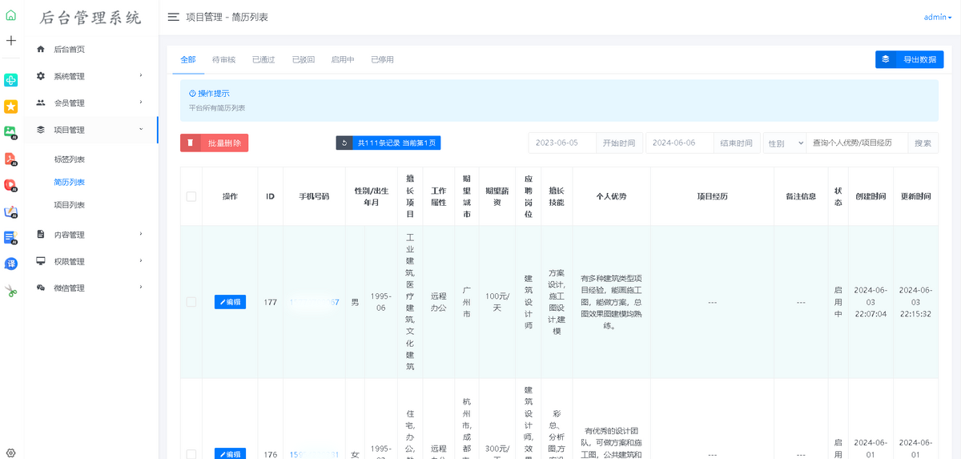Open the blue AI document icon
Viewport: 961px width, 459px height.
click(11, 237)
